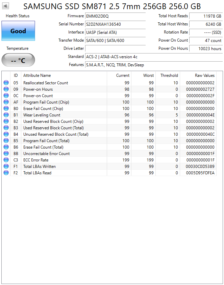Select the Total LBAs Read attribute name
Image resolution: width=224 pixels, height=285 pixels.
pos(37,173)
